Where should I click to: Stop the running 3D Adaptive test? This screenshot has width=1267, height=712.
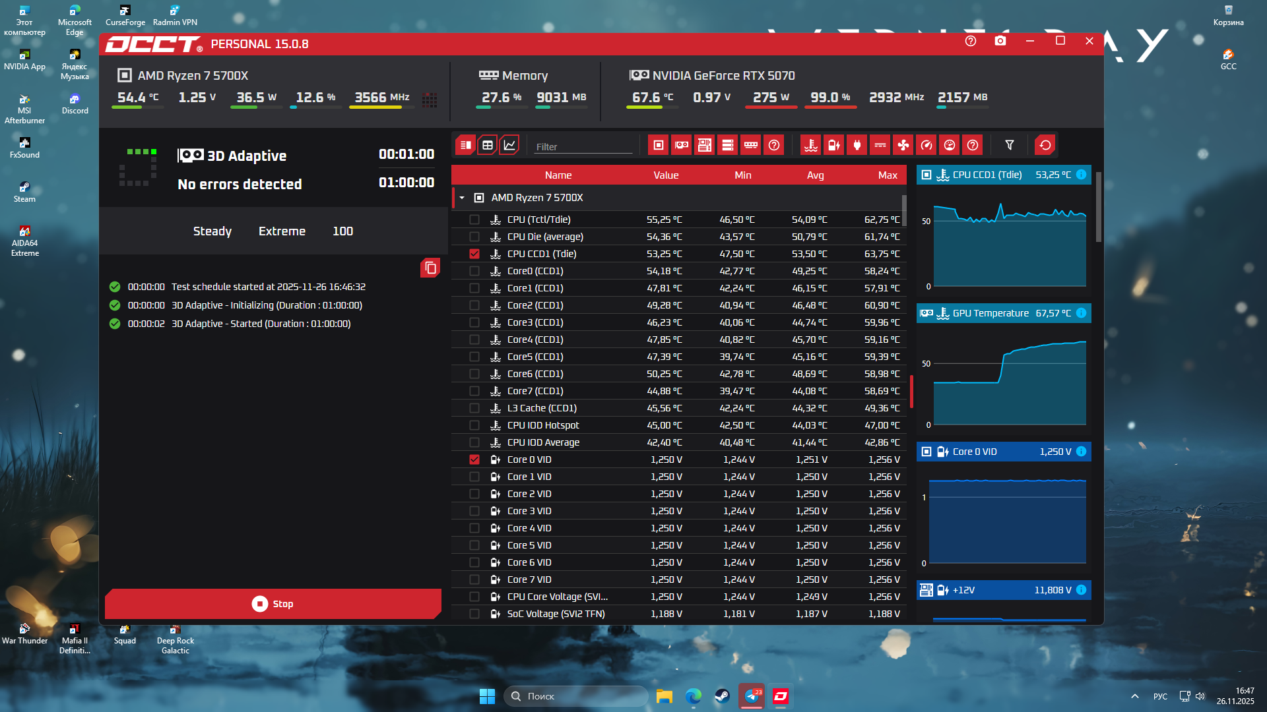[273, 604]
